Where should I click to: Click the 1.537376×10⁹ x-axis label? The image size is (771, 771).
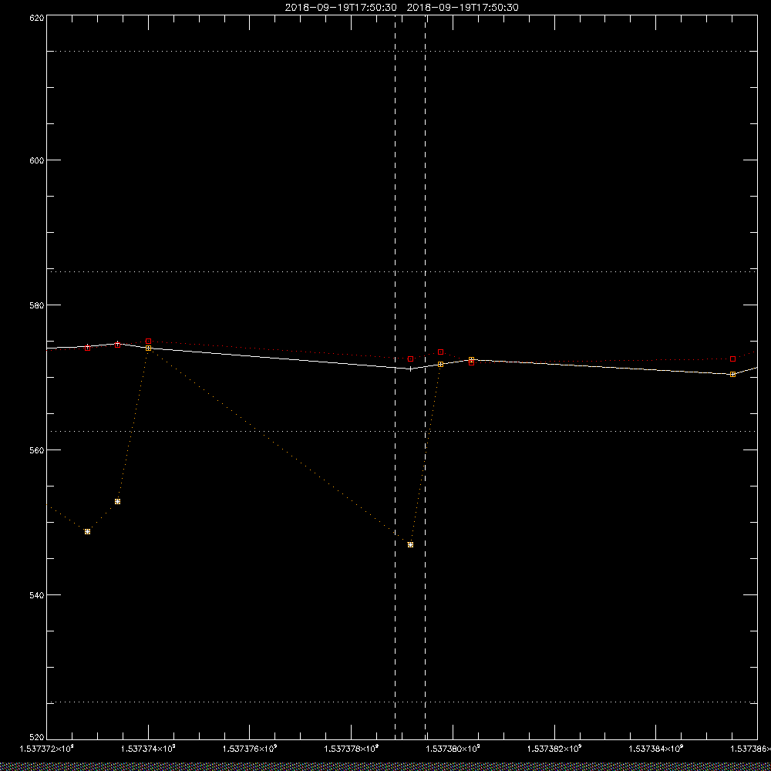point(250,749)
